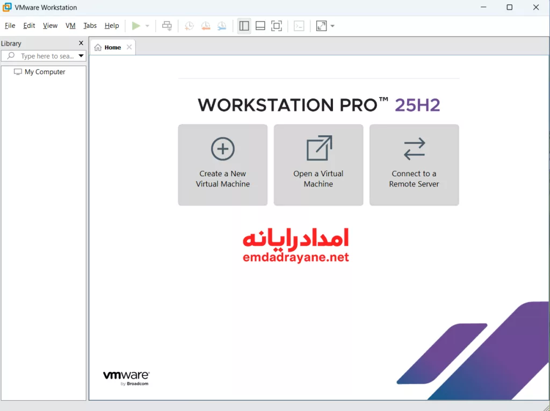Switch to the Home tab
Screen dimensions: 550x411
pyautogui.click(x=111, y=47)
